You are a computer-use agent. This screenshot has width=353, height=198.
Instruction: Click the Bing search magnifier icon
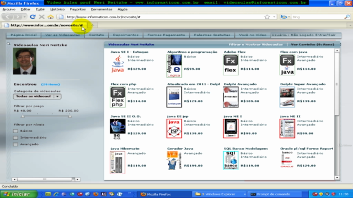347,17
